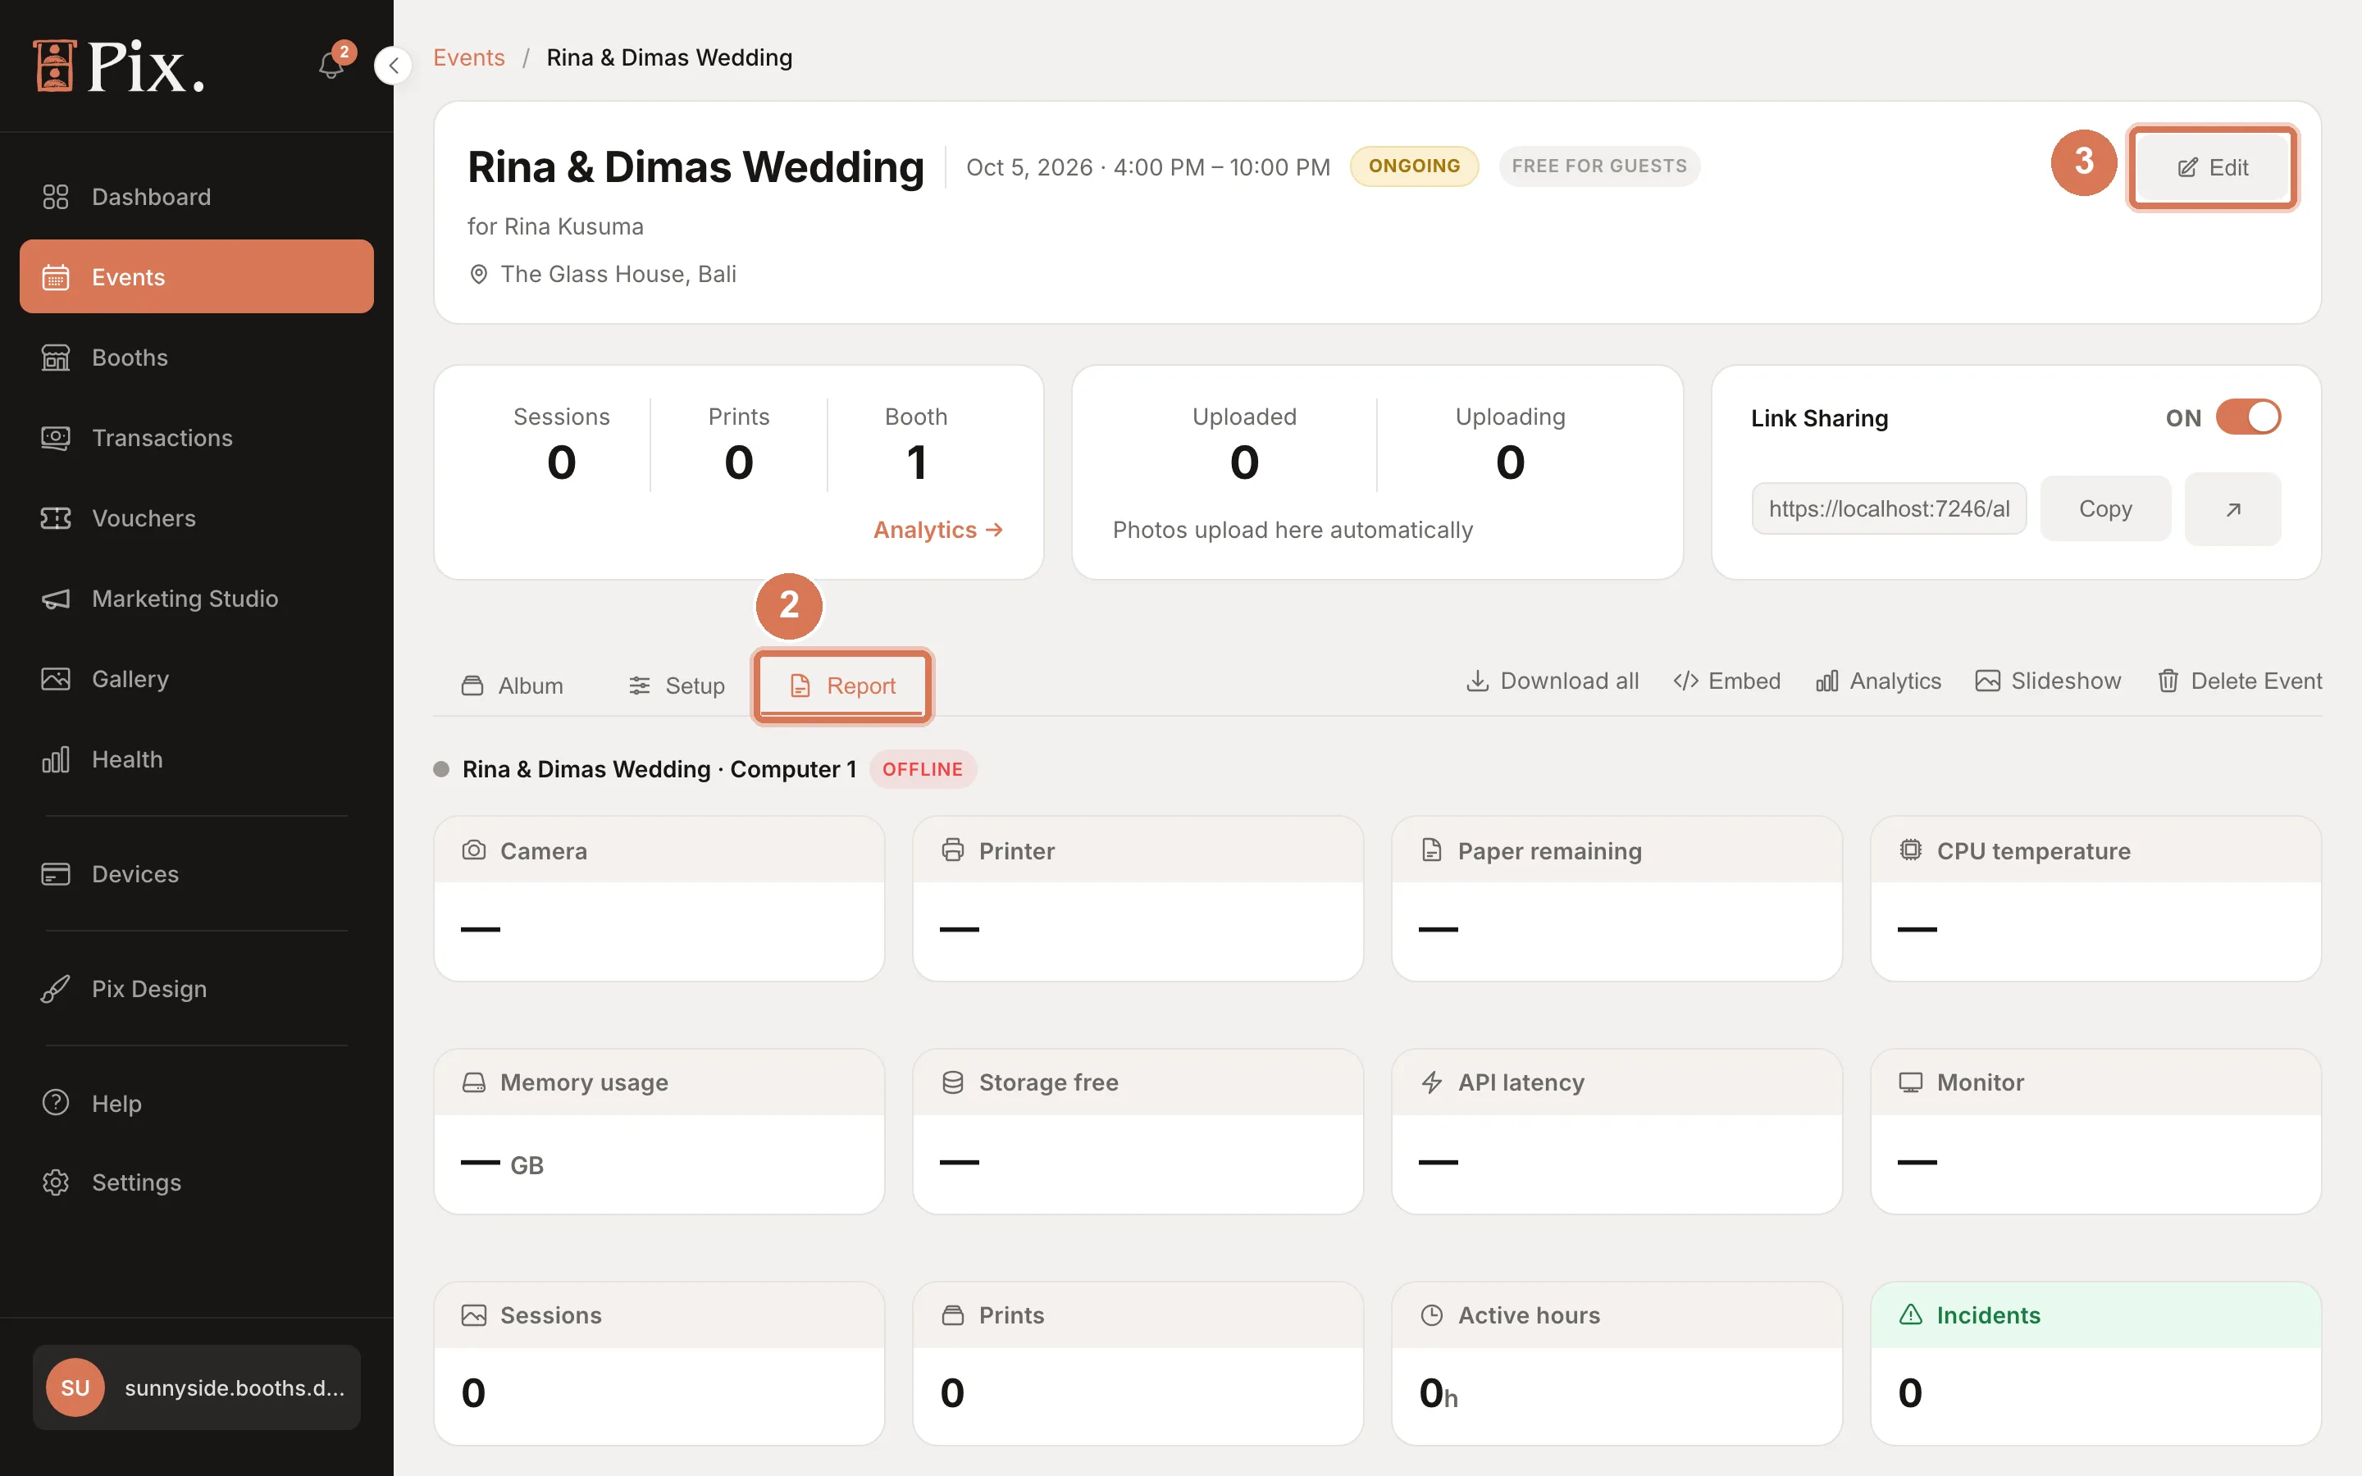2362x1476 pixels.
Task: Open the share link in new window
Action: coord(2232,508)
